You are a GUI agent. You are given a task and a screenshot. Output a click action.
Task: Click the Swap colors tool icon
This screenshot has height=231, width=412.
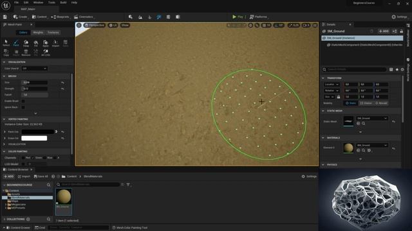(26, 43)
